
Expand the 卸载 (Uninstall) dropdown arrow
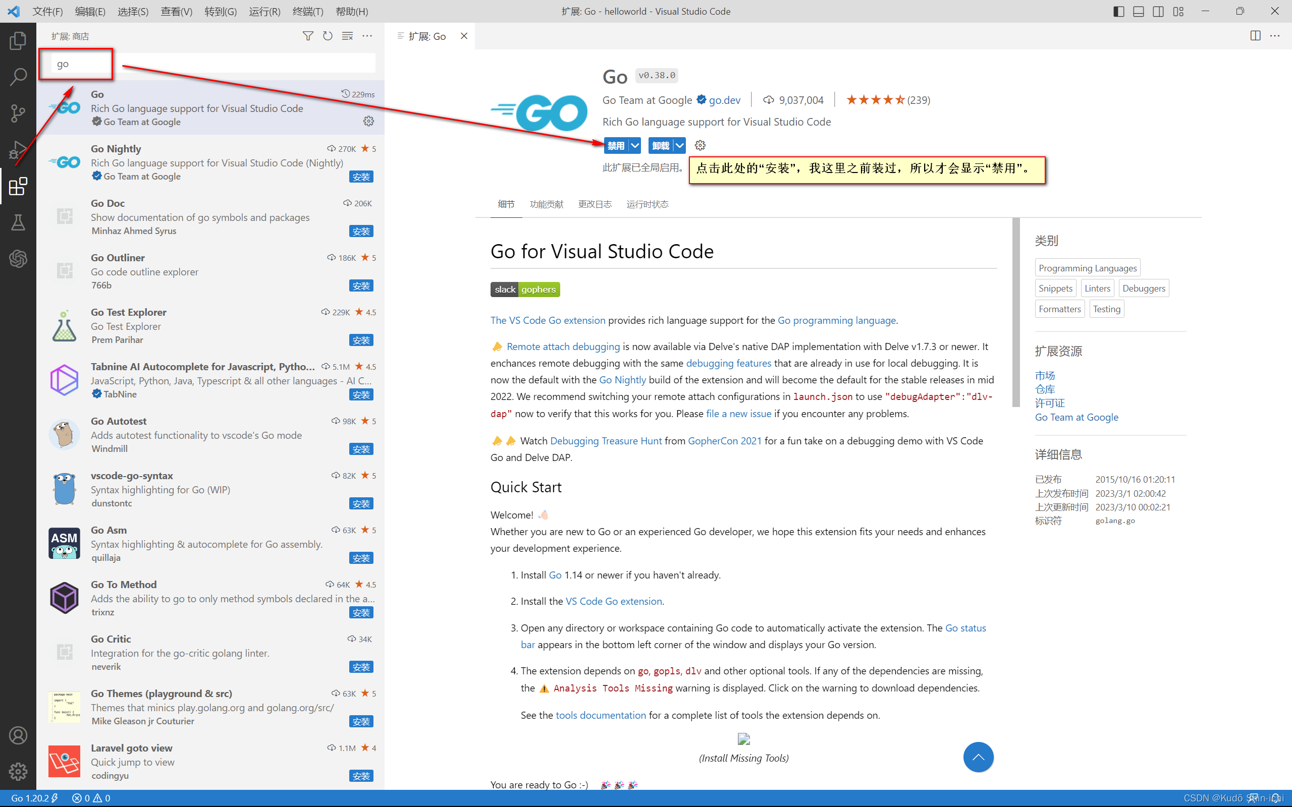[680, 145]
